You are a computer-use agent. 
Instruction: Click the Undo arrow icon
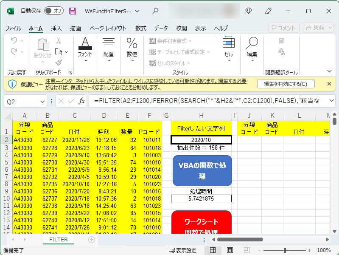pyautogui.click(x=14, y=40)
